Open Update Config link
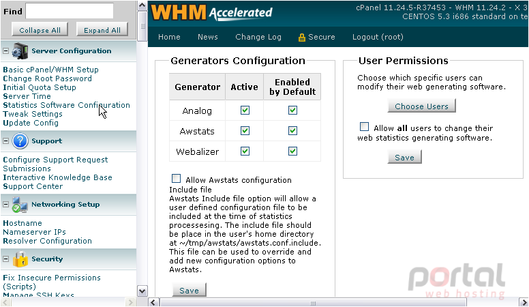This screenshot has height=307, width=529. point(31,123)
